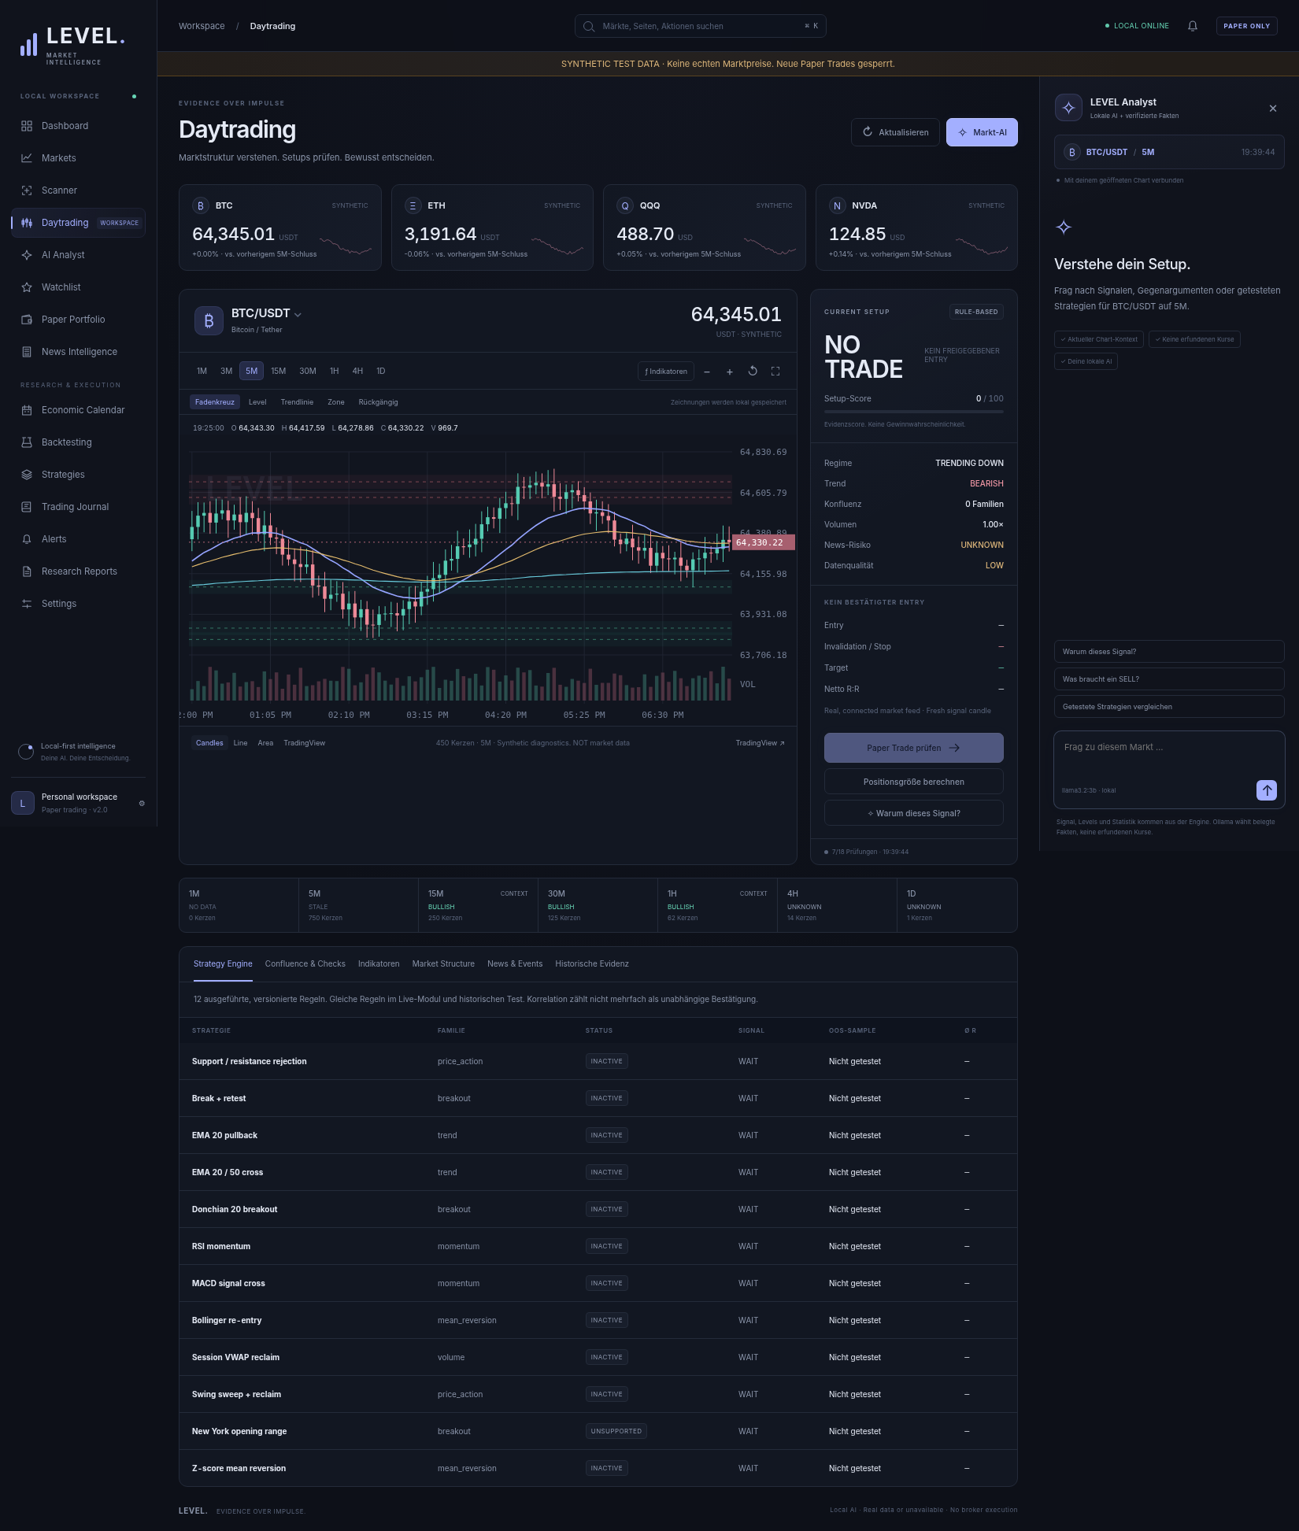Select the 4H timeframe
This screenshot has width=1299, height=1531.
coord(358,371)
